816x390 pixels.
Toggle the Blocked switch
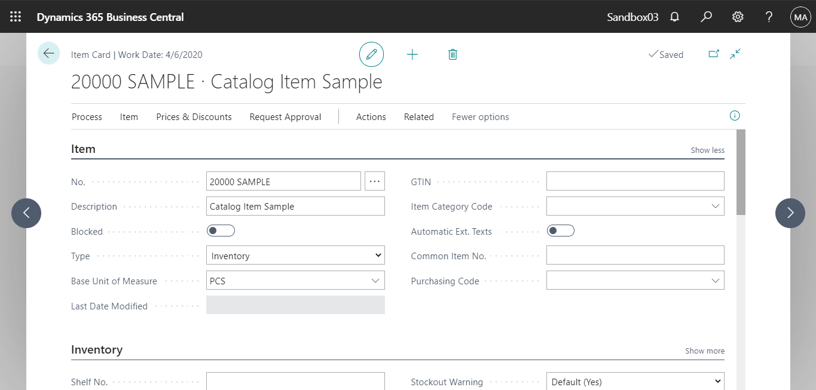[x=221, y=230]
